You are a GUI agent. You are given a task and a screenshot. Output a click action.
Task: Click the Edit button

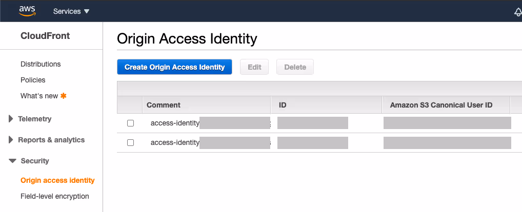coord(254,67)
